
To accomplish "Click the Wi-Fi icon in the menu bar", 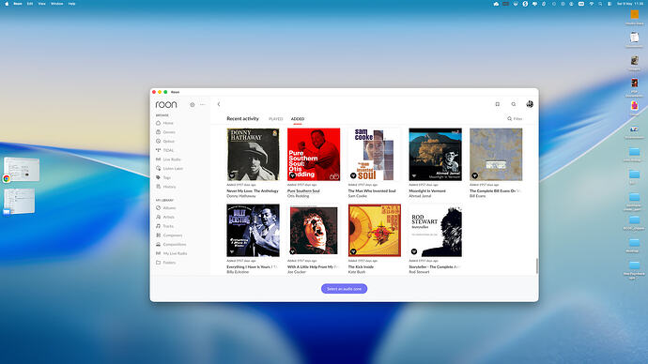I will [592, 4].
